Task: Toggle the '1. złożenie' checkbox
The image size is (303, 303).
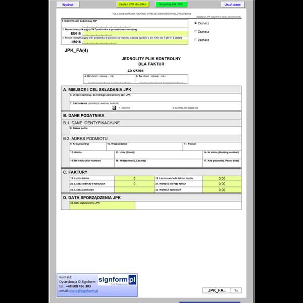Action: [114, 108]
